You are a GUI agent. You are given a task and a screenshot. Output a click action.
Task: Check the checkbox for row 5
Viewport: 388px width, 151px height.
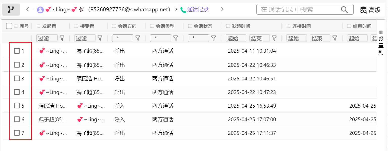click(17, 106)
